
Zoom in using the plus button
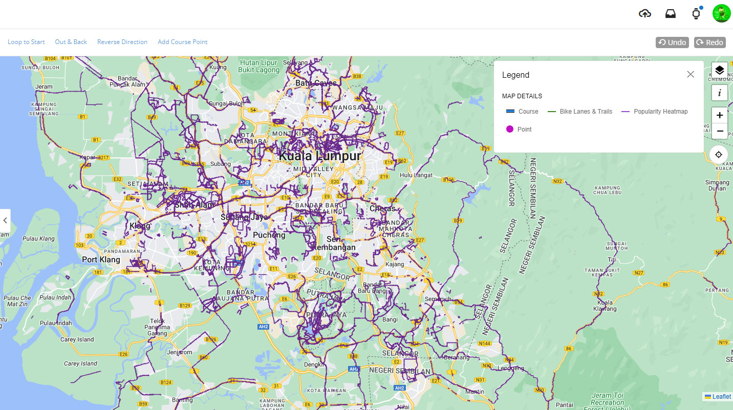point(719,115)
